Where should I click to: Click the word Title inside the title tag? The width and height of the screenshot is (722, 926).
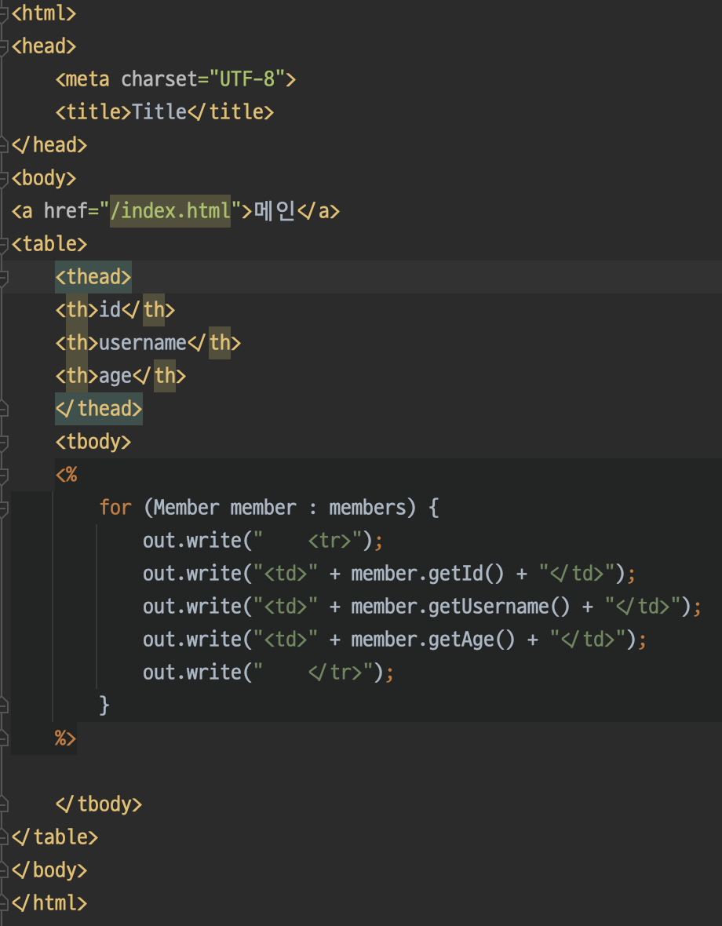click(159, 111)
